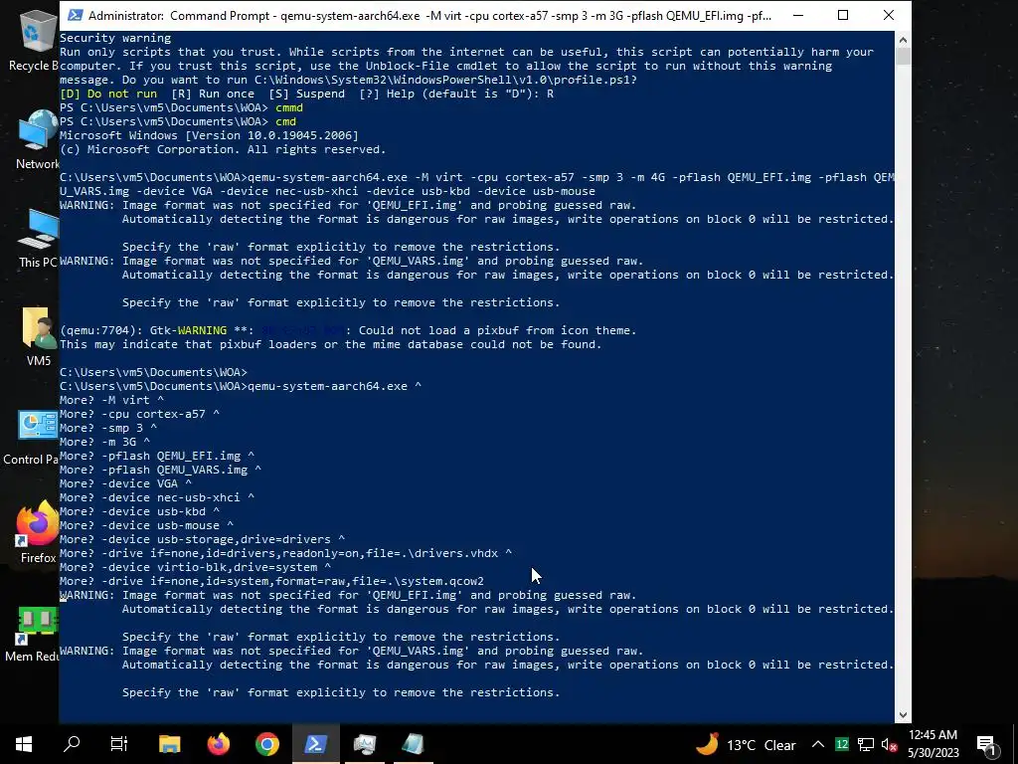The image size is (1018, 764).
Task: Open File Explorer from the taskbar
Action: coord(169,744)
